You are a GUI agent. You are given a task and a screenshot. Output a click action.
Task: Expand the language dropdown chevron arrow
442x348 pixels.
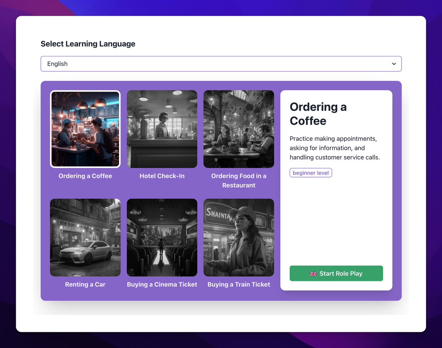[x=394, y=64]
